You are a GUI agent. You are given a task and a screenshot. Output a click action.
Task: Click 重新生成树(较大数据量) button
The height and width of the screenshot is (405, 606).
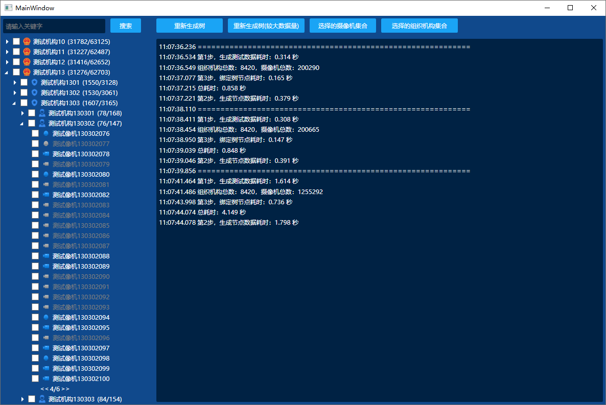point(266,26)
